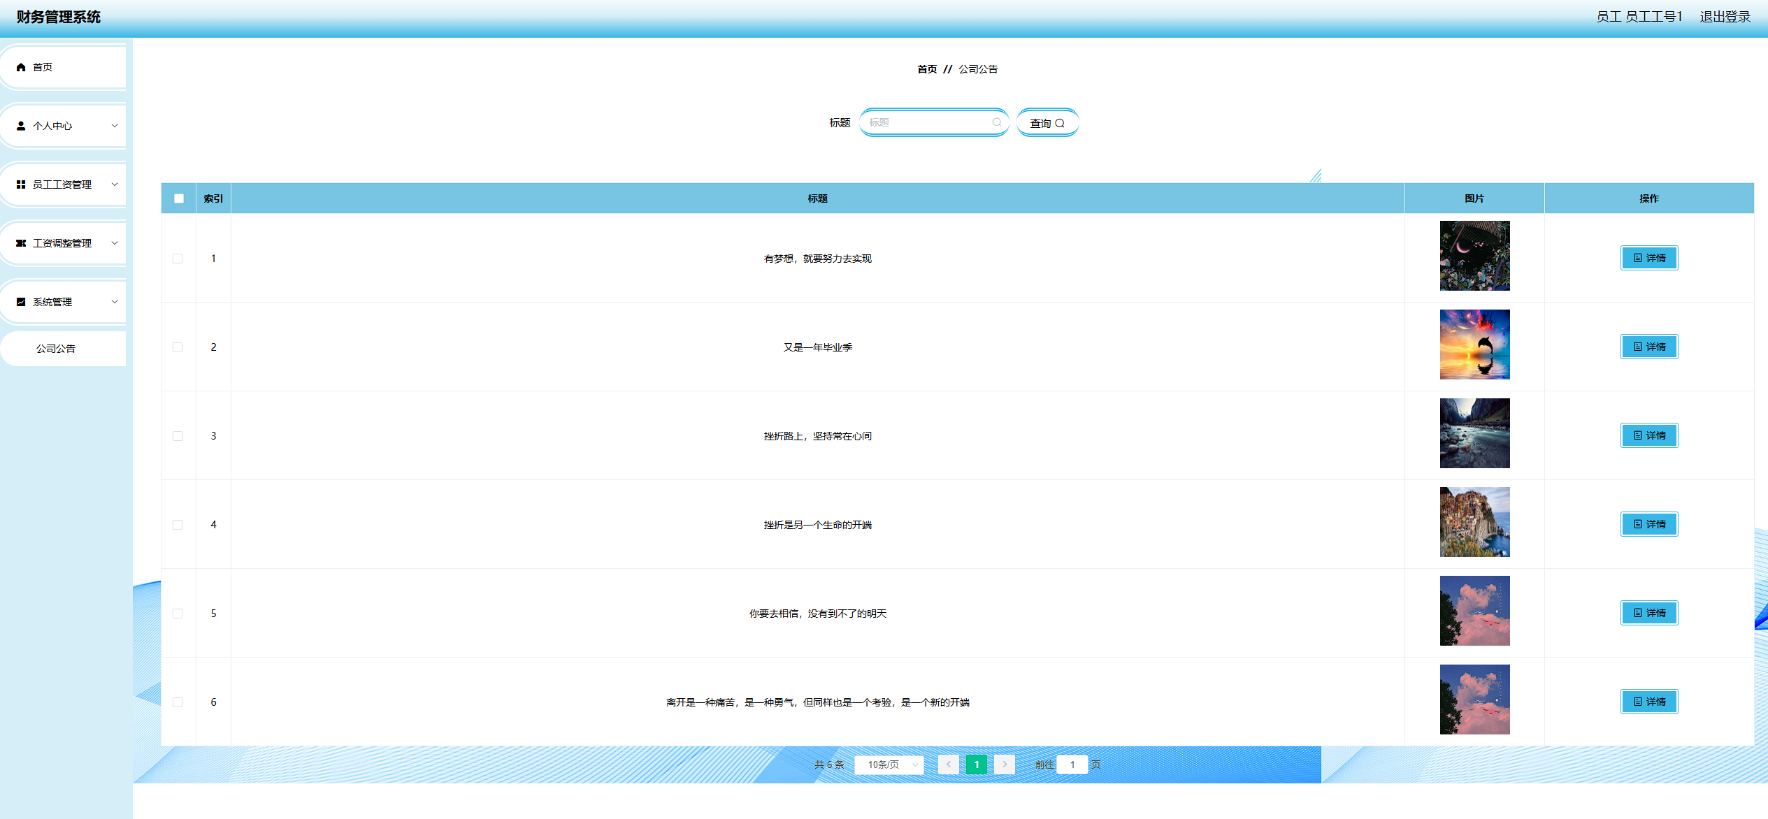The width and height of the screenshot is (1768, 819).
Task: Toggle the select-all checkbox in the table header
Action: click(x=179, y=198)
